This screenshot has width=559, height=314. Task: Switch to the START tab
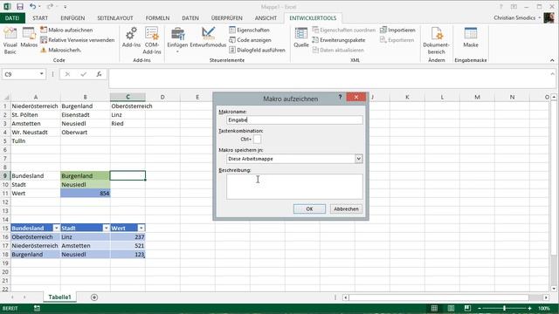(x=40, y=17)
